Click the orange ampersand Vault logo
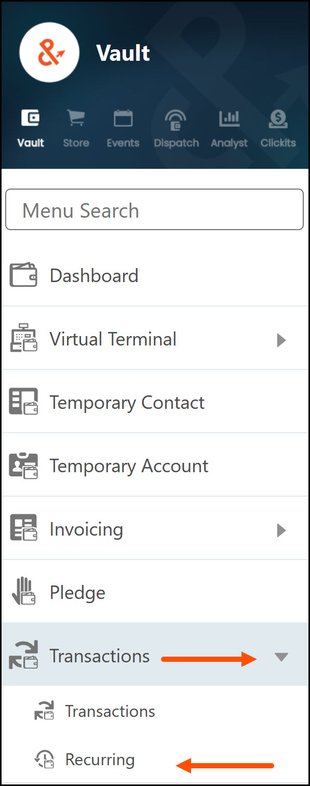 [x=49, y=52]
